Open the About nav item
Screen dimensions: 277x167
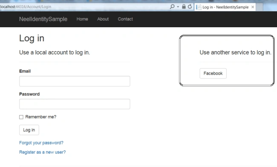coord(103,19)
